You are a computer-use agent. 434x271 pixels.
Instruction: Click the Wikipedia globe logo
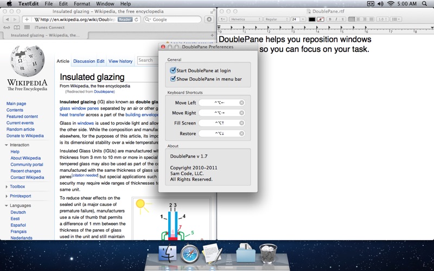tap(27, 61)
